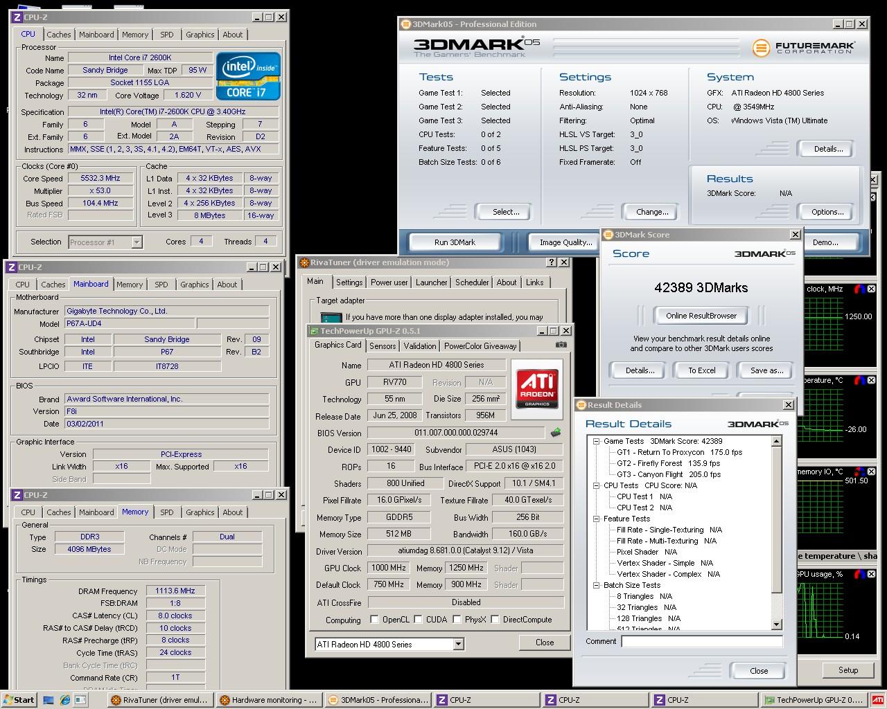Select GT1 - Return To Proxycon result row

coord(679,452)
